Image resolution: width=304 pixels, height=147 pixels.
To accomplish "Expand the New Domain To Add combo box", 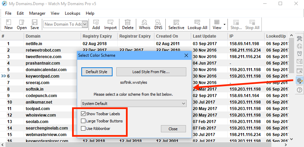I will 85,24.
